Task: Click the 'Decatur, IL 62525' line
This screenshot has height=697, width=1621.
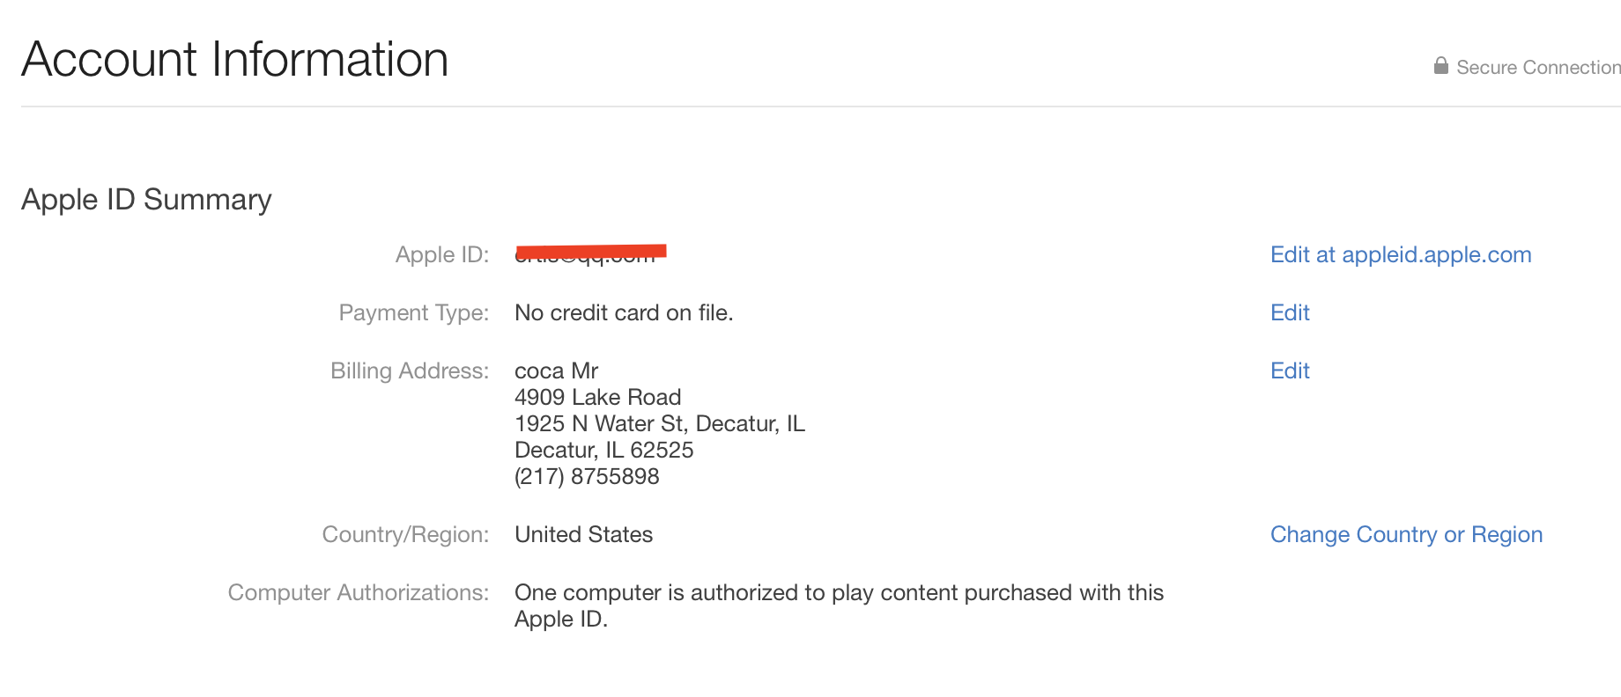Action: (603, 450)
